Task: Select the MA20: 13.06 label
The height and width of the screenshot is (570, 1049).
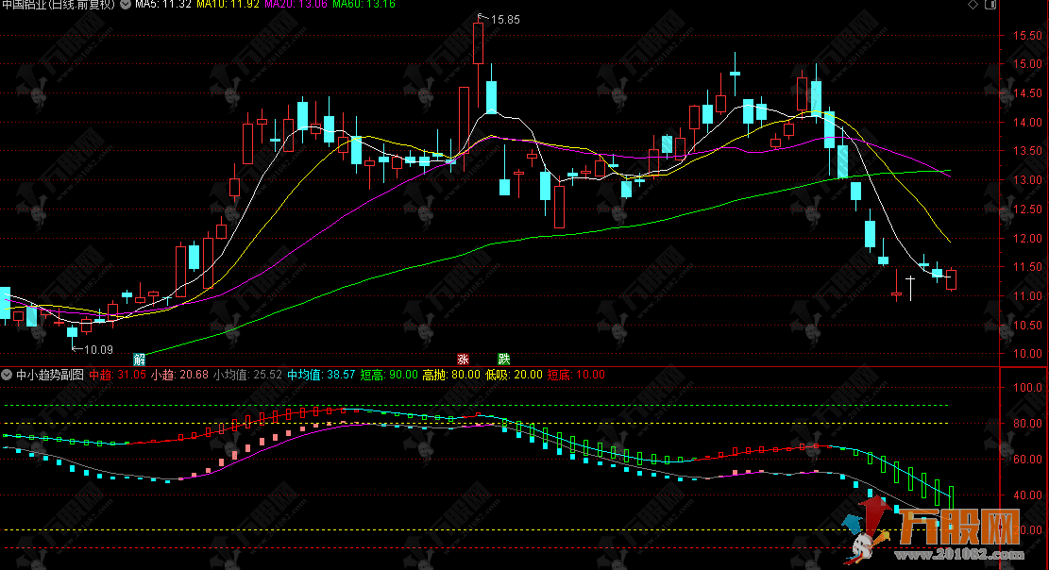Action: 296,4
